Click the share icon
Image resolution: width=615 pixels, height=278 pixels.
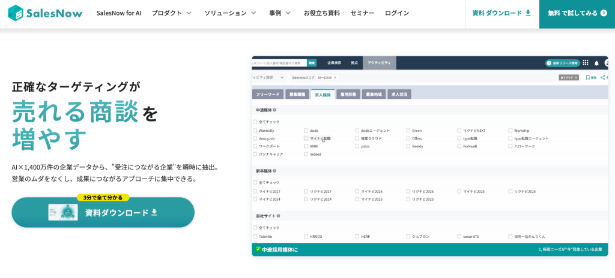point(603,77)
